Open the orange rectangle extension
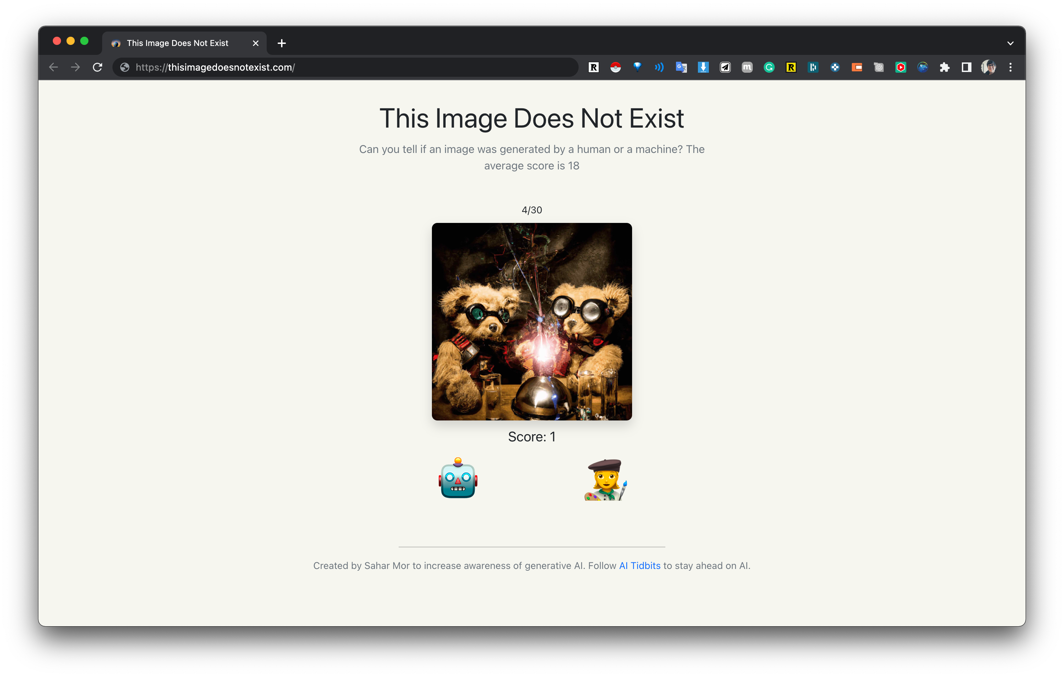 (857, 67)
